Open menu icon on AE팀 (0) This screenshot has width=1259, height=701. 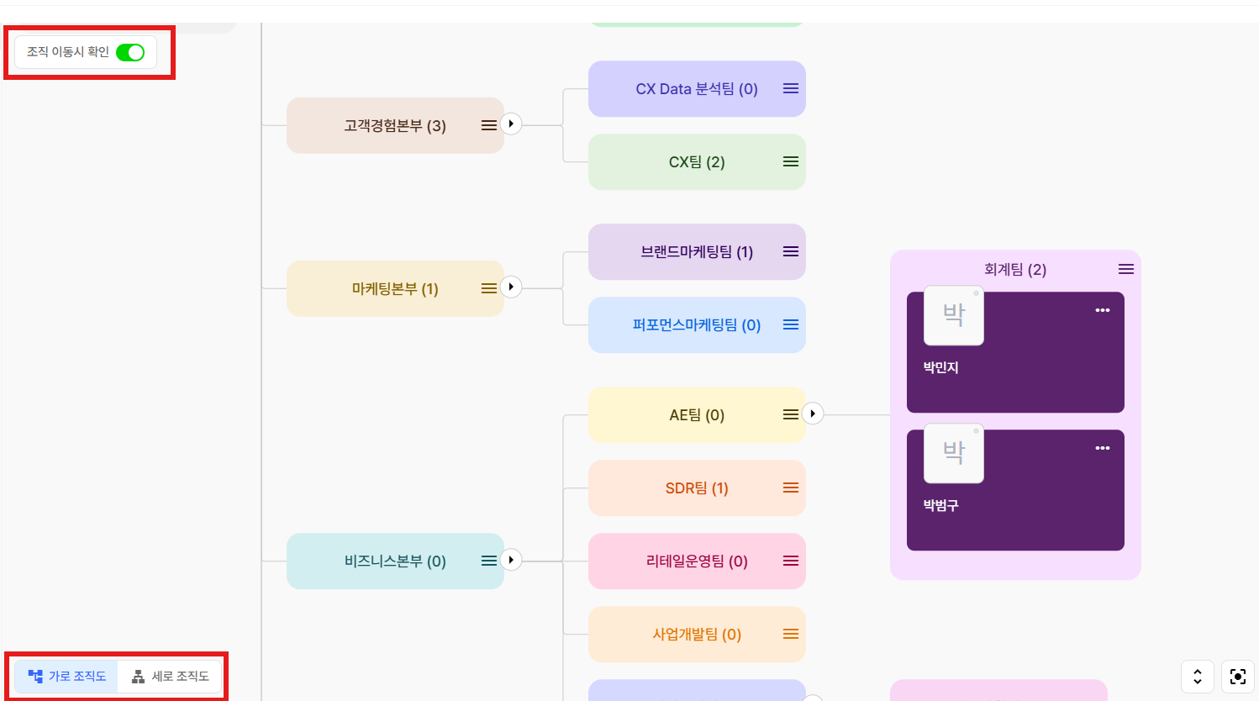(x=791, y=414)
